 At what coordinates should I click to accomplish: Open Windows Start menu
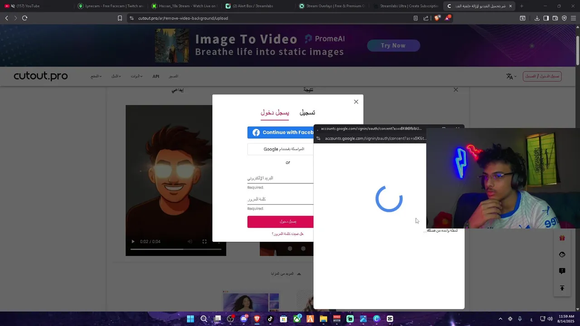190,319
